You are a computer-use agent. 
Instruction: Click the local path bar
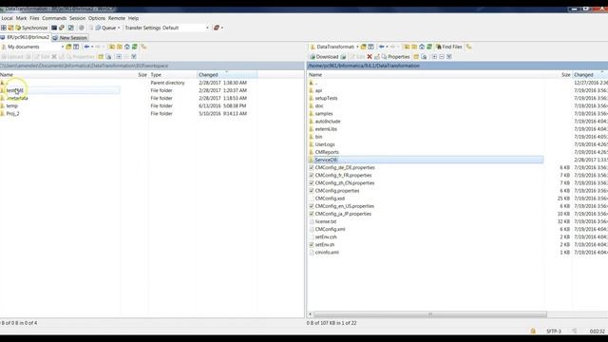point(152,66)
